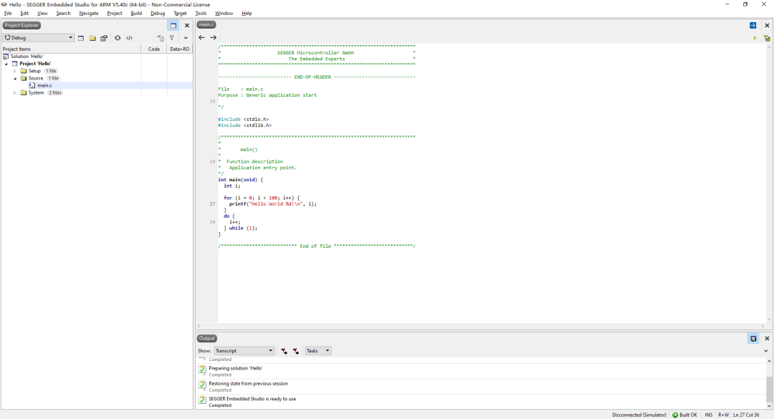Open the Tools menu

coord(201,14)
